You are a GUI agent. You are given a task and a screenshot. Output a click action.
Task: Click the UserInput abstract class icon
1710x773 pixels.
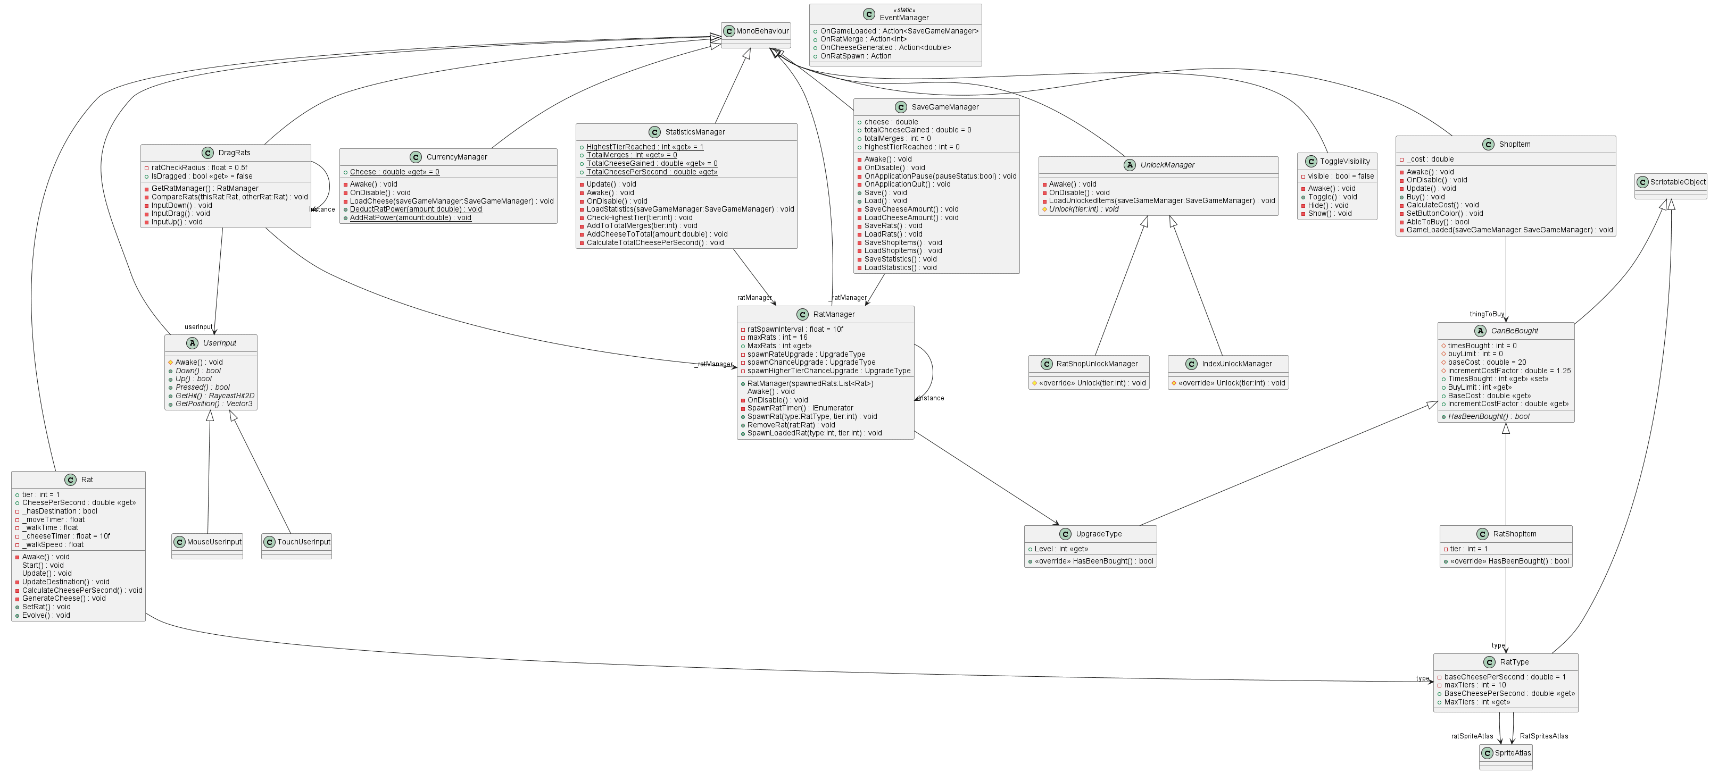[x=193, y=343]
